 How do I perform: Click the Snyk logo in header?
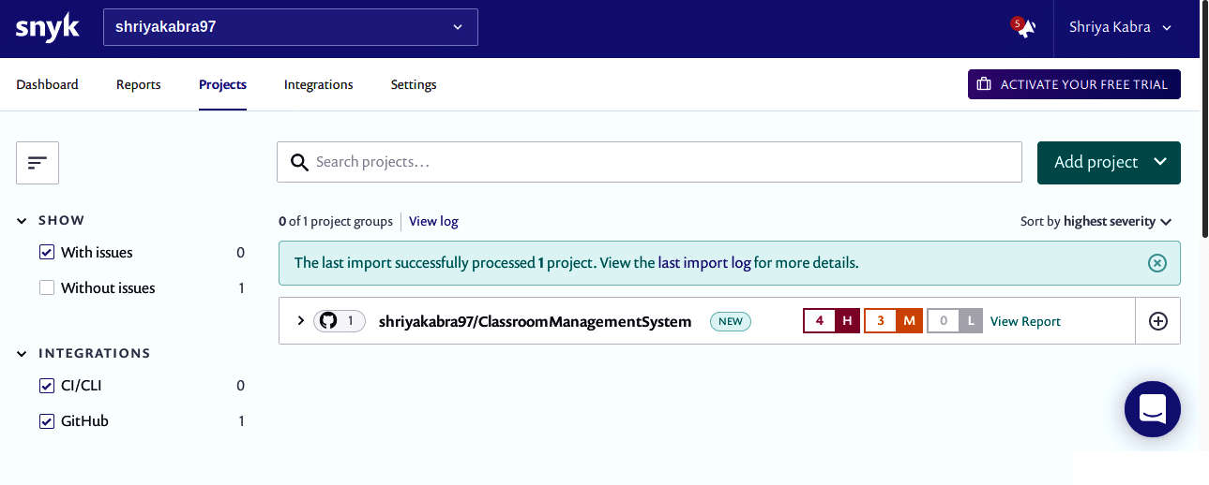pos(48,28)
